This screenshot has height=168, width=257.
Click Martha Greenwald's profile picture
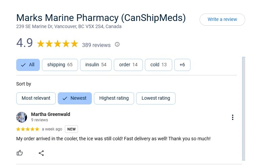click(22, 117)
